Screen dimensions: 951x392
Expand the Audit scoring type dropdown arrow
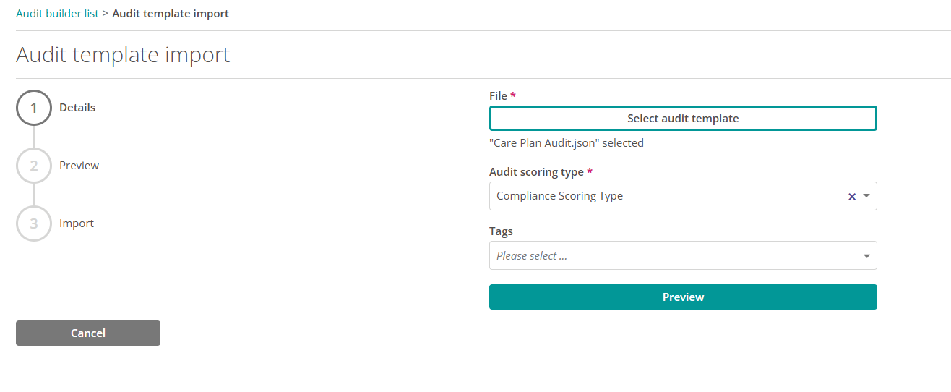coord(866,196)
